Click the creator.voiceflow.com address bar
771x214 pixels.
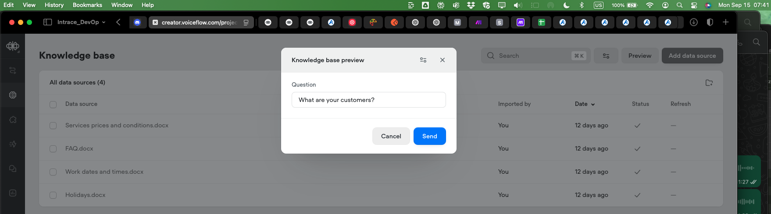point(201,22)
